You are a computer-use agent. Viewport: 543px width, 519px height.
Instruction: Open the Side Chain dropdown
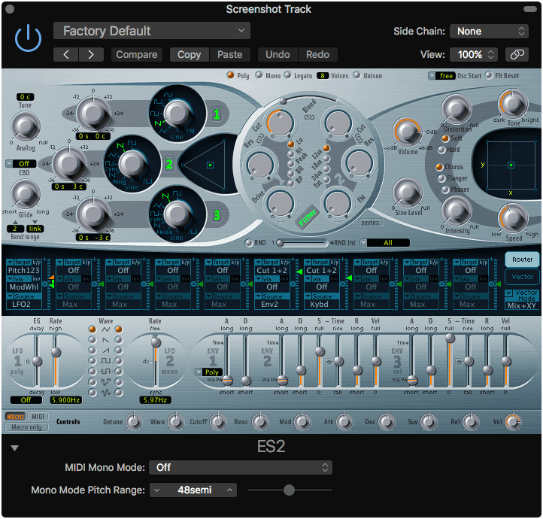coord(489,31)
